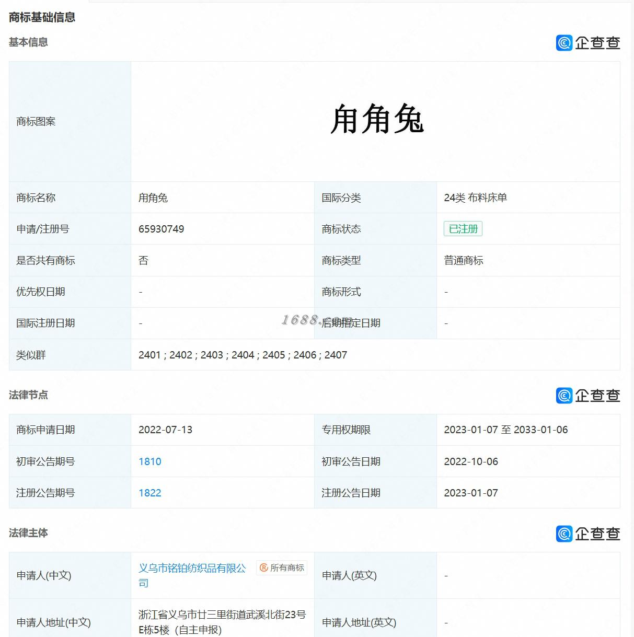Click the 类似群 label
Image resolution: width=634 pixels, height=637 pixels.
[31, 355]
